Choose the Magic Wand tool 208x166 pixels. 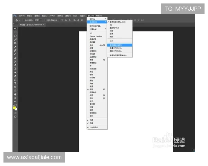(15, 39)
